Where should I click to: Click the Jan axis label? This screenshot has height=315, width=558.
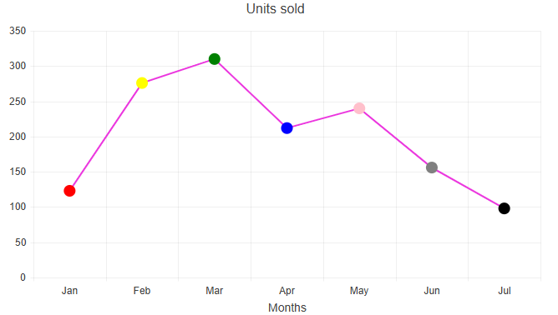69,291
